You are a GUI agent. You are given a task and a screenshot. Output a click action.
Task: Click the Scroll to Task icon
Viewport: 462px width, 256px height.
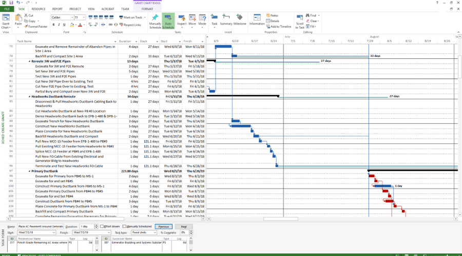[300, 21]
